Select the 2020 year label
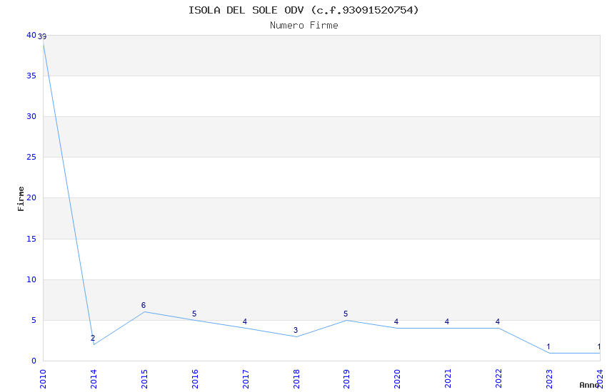The width and height of the screenshot is (607, 392). (x=397, y=379)
